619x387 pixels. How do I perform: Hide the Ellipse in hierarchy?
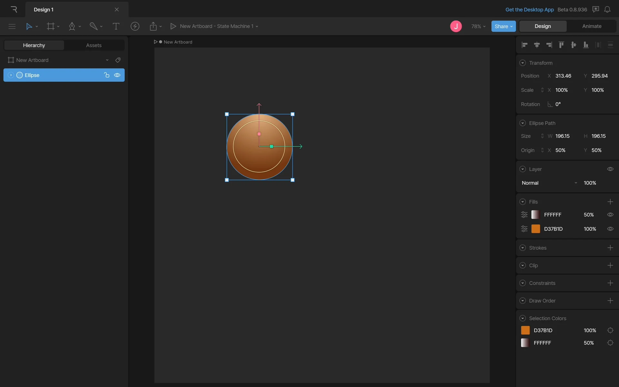117,75
